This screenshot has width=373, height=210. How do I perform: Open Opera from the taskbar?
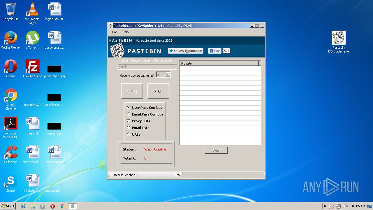click(x=52, y=206)
